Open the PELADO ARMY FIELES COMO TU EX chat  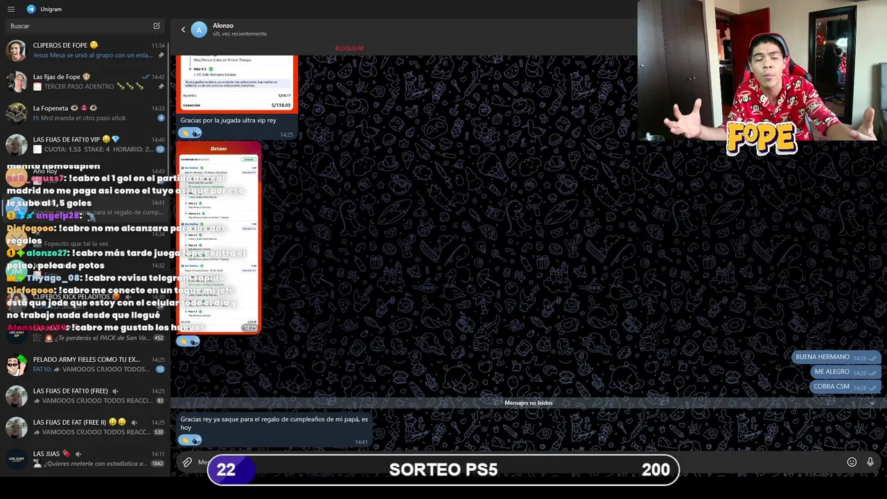[x=85, y=365]
